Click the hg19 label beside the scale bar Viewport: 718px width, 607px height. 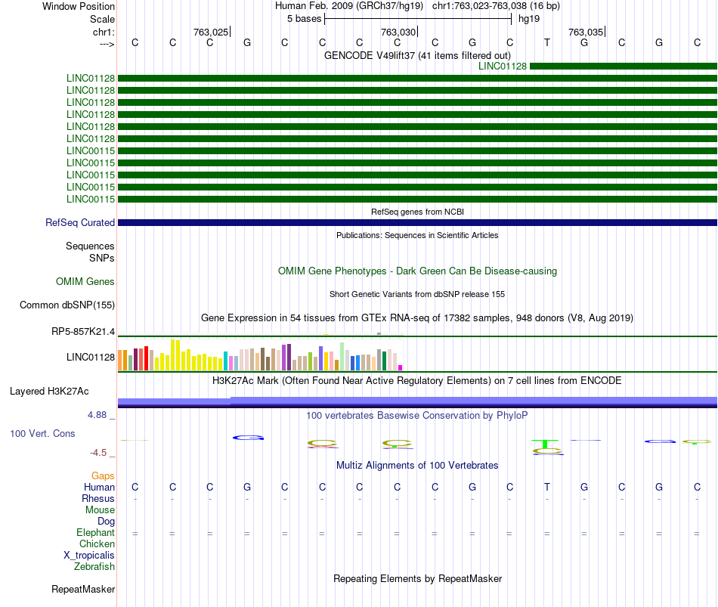click(x=529, y=19)
